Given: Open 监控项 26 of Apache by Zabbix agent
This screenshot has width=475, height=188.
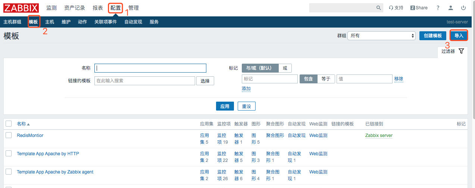Looking at the screenshot, I should coord(222,175).
